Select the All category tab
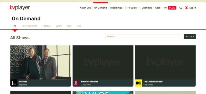This screenshot has height=94, width=206. 15,26
